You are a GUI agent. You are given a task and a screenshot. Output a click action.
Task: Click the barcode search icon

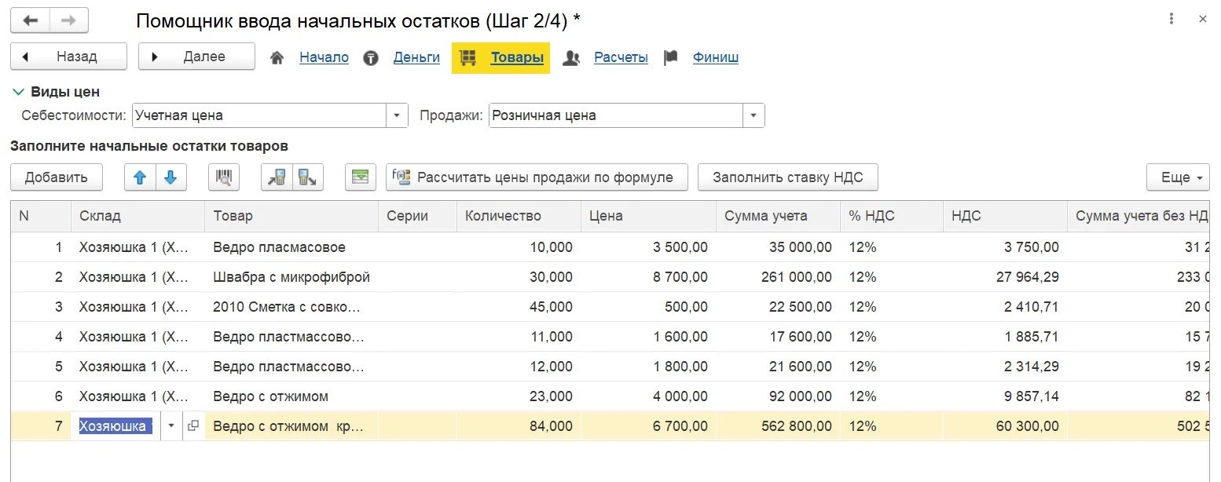click(x=223, y=177)
